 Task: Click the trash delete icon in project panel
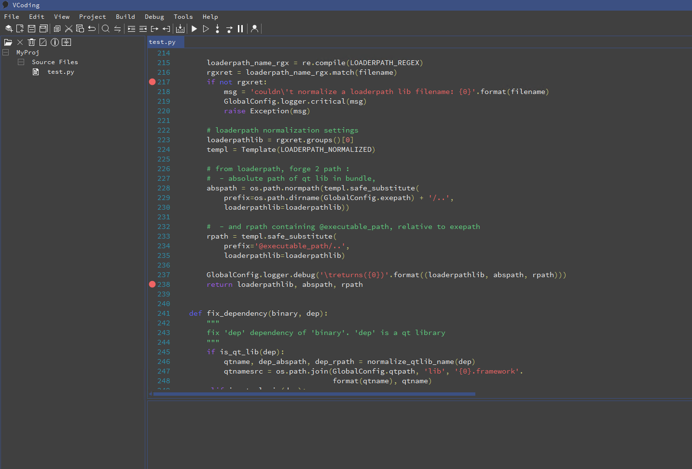(31, 42)
